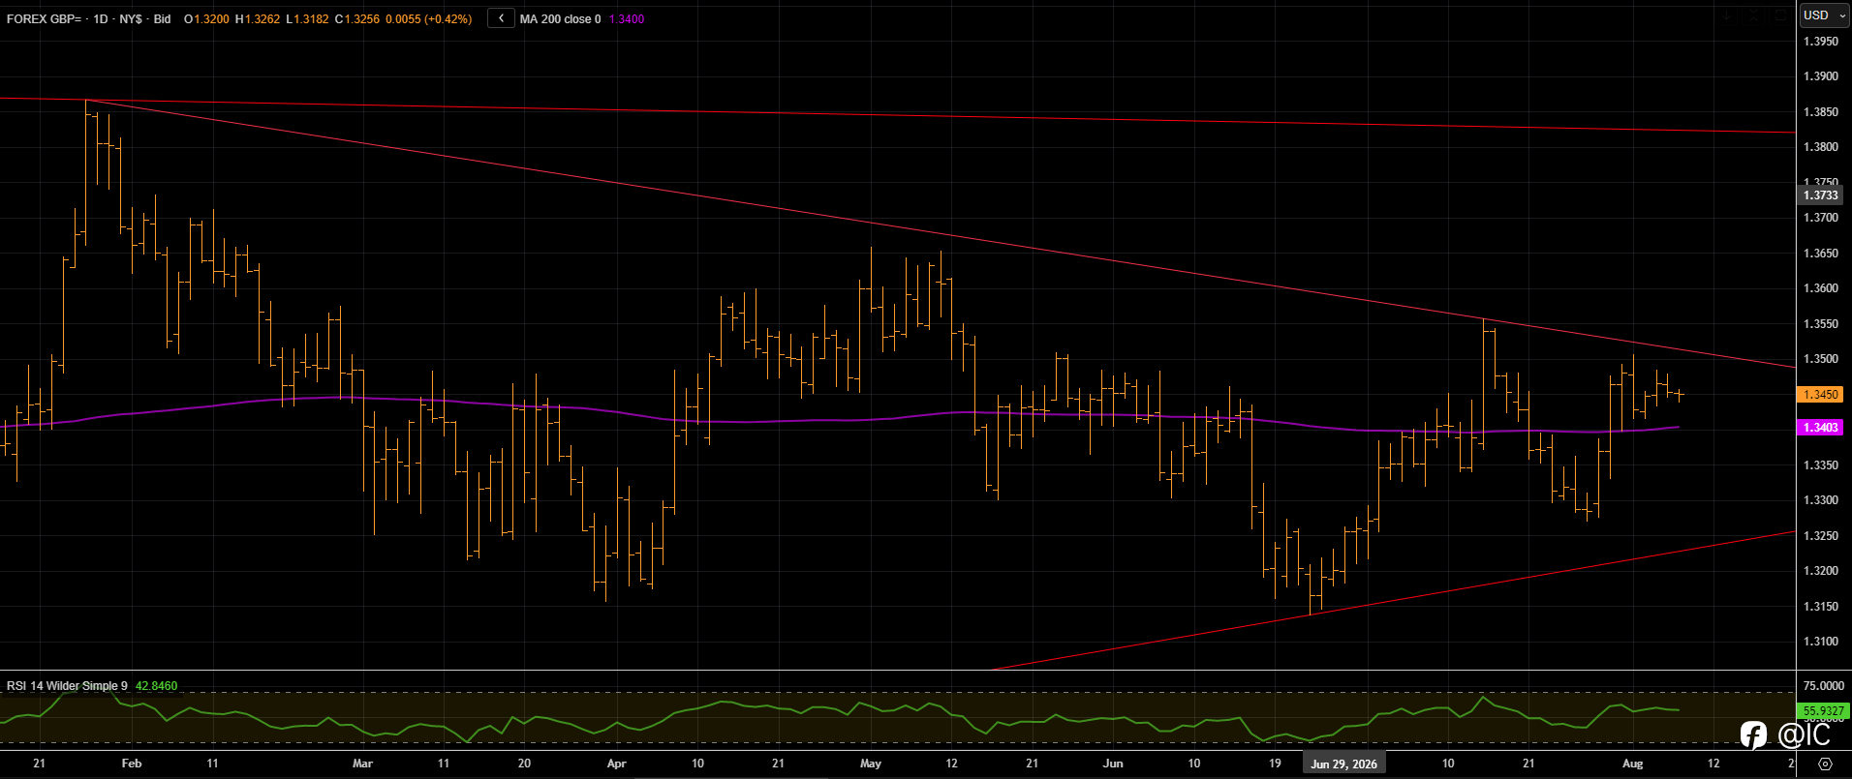
Task: Click the low price L1.3182 value
Action: pos(308,18)
